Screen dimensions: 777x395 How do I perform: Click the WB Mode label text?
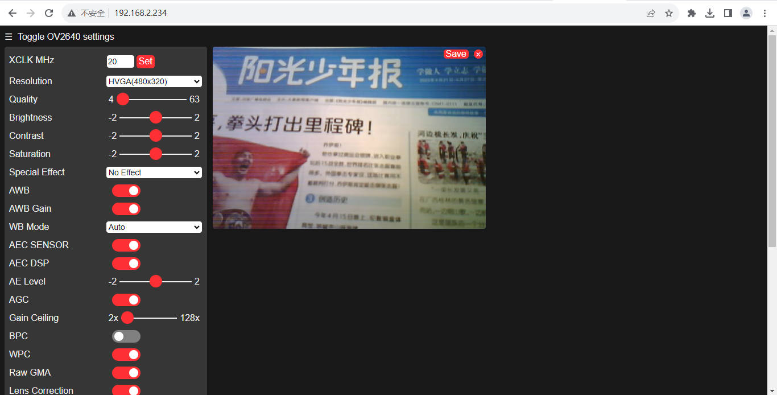click(29, 227)
